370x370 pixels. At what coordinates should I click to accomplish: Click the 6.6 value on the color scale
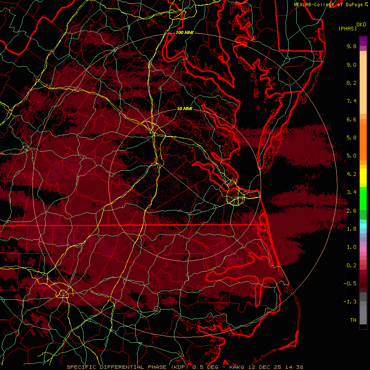pyautogui.click(x=351, y=119)
